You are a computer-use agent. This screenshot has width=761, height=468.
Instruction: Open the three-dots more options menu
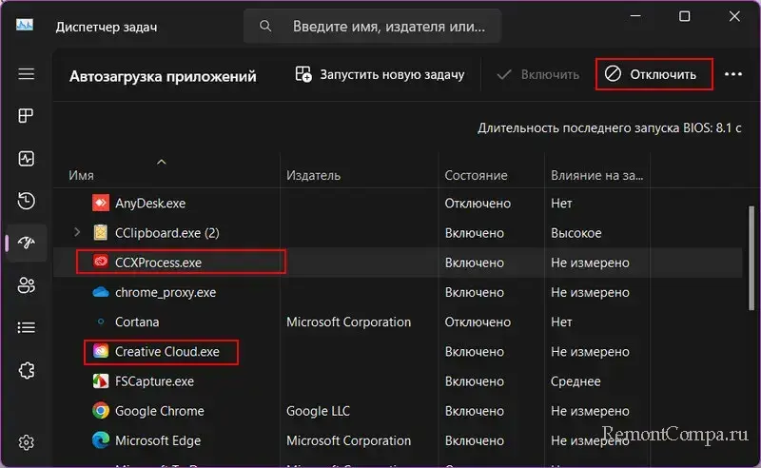732,74
